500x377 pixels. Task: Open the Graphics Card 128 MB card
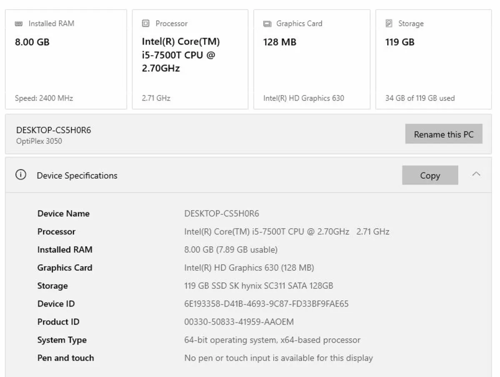pyautogui.click(x=312, y=60)
